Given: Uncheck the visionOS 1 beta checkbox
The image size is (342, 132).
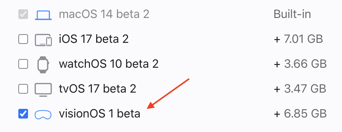Looking at the screenshot, I should coord(23,114).
